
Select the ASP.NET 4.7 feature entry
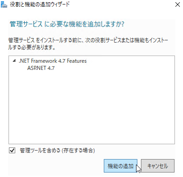[x=41, y=68]
